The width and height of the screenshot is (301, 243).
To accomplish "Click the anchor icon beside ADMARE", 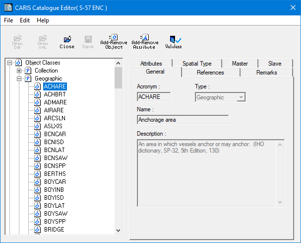I will (x=37, y=102).
